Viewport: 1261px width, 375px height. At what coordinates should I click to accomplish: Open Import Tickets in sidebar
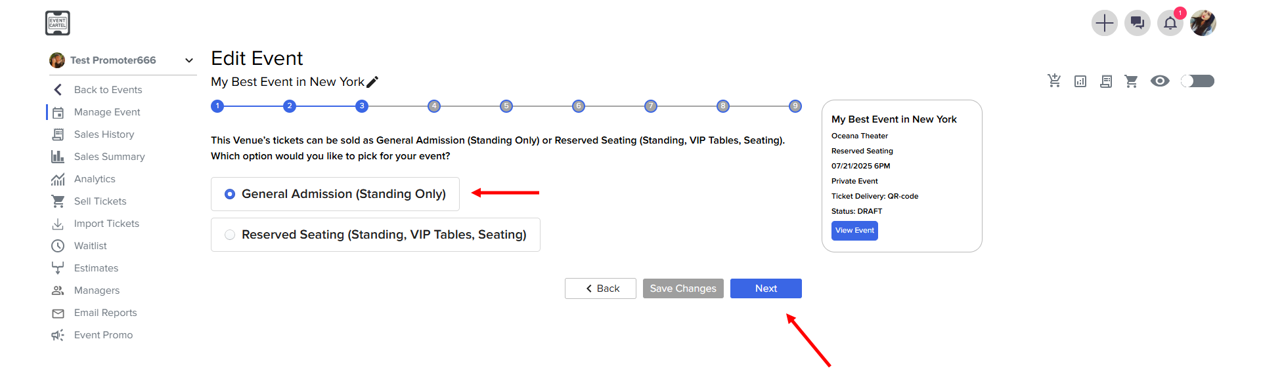(106, 224)
